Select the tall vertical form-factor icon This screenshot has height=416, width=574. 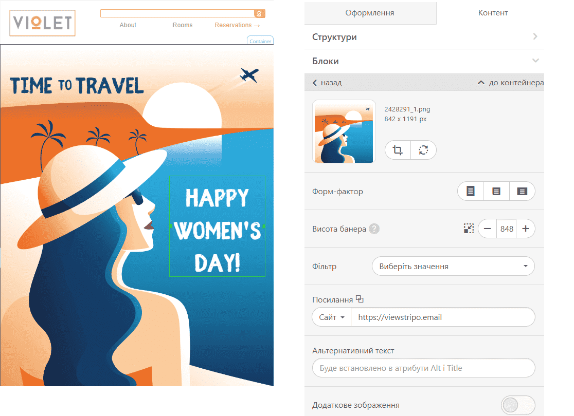pos(470,191)
